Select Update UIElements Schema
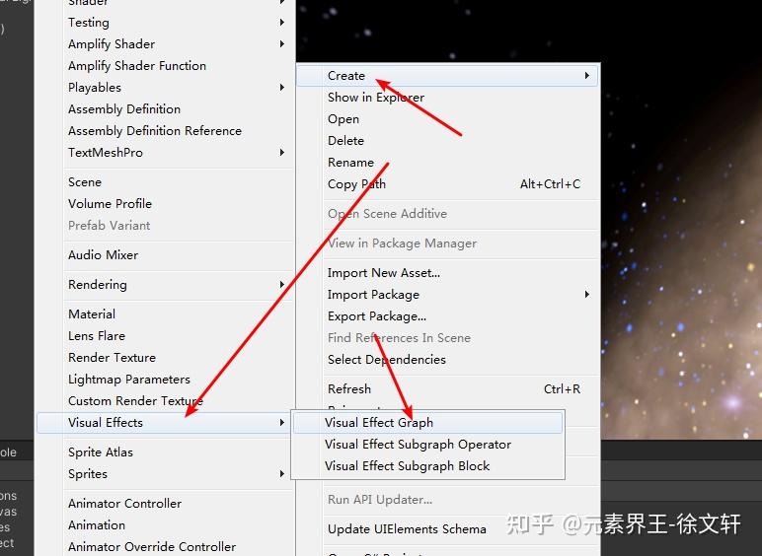This screenshot has width=762, height=556. [446, 528]
